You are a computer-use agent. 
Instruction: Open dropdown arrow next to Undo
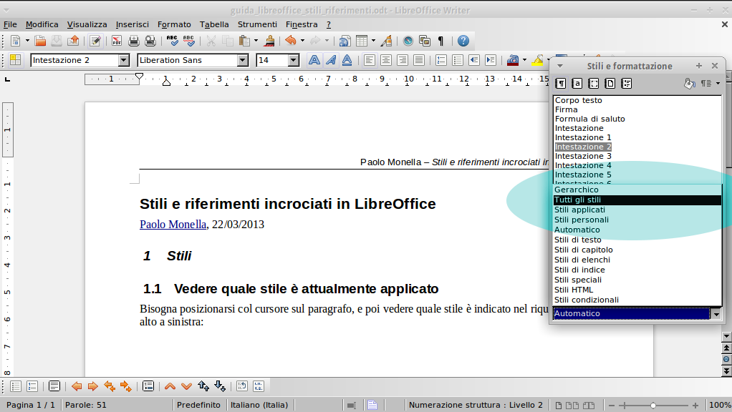coord(302,41)
